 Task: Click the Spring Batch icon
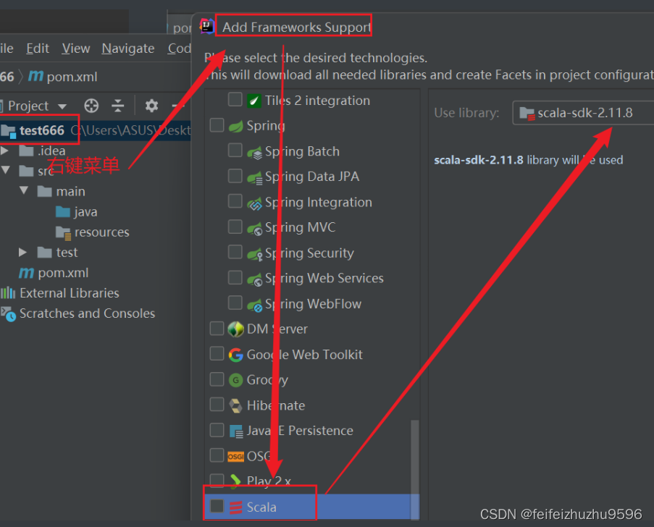click(254, 152)
